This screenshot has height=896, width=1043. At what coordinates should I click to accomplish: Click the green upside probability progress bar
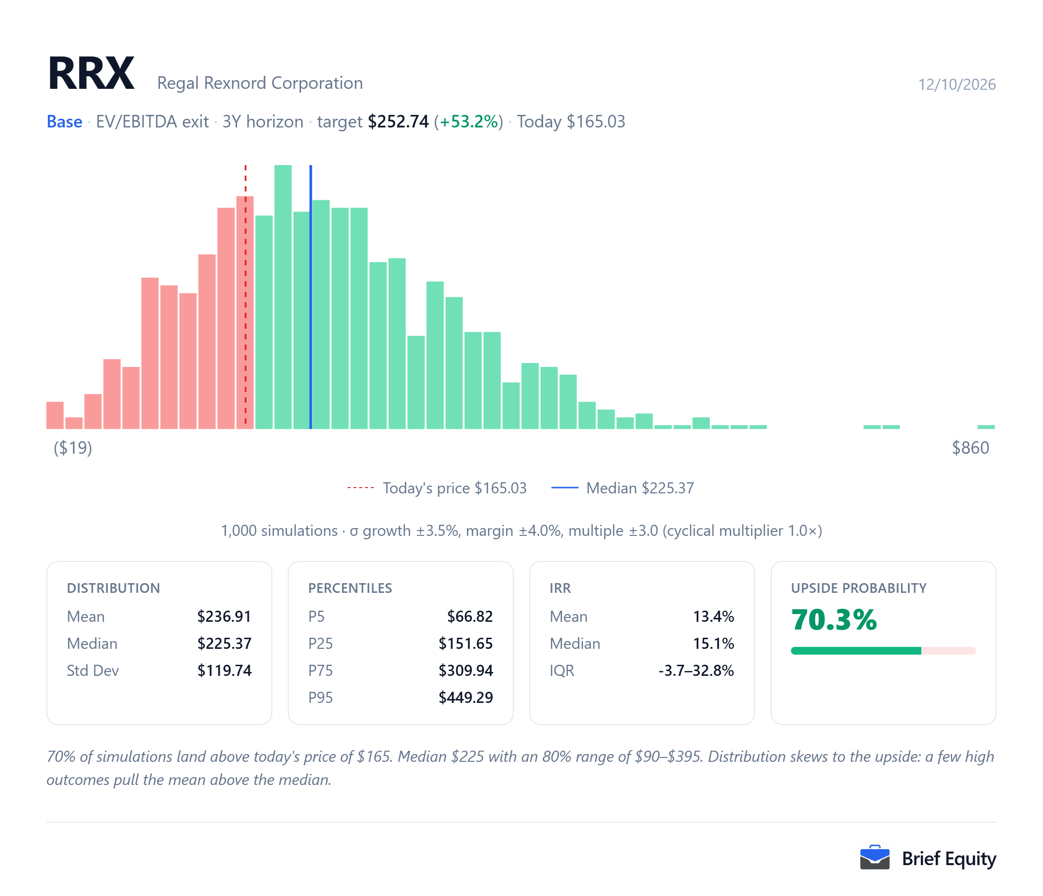point(856,651)
